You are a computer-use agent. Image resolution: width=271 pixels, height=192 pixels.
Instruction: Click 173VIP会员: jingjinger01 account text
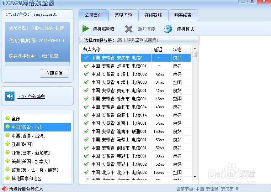(31, 14)
